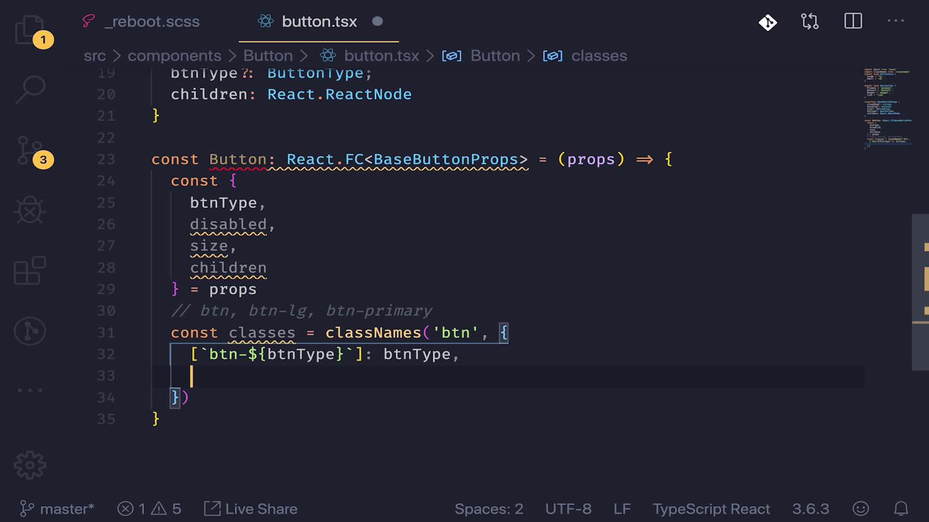
Task: Open errors and warnings status indicator
Action: (x=149, y=509)
